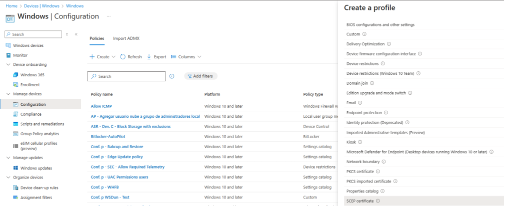
Task: Select the Policies tab
Action: 97,38
